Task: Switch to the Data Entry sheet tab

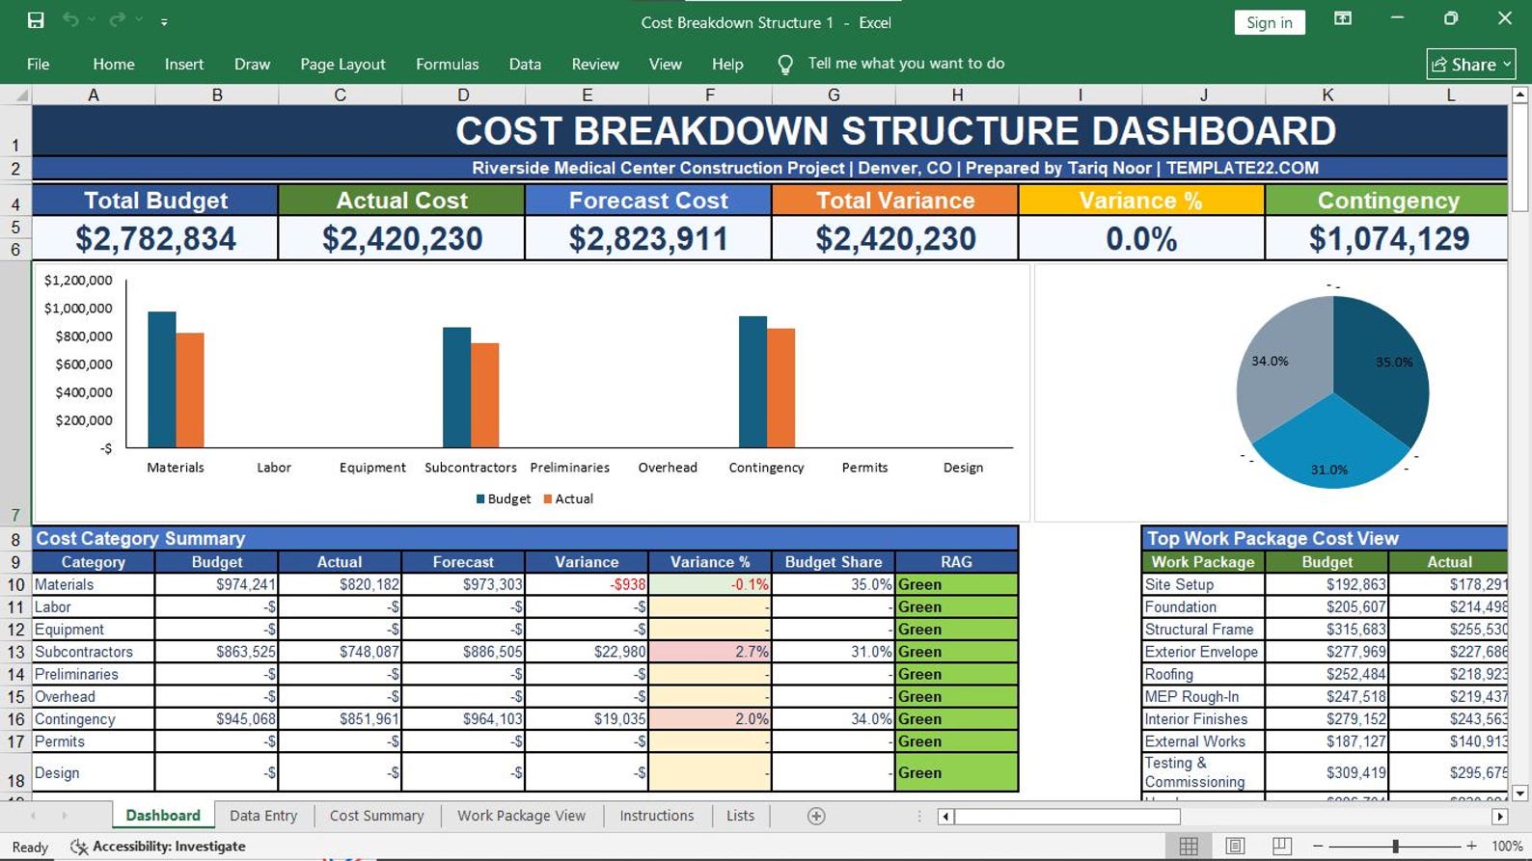Action: click(x=263, y=816)
